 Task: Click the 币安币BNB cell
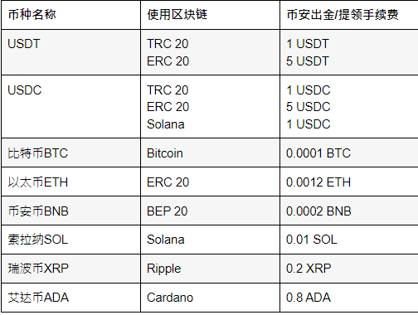[x=70, y=211]
